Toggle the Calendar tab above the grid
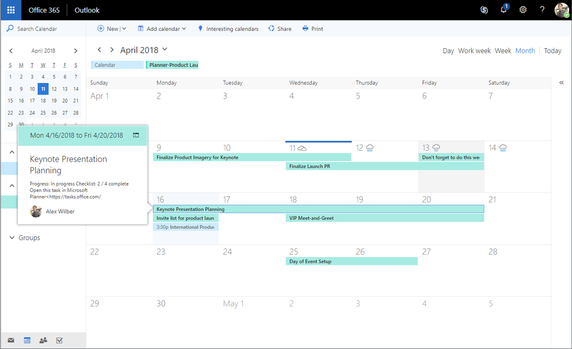The image size is (572, 349). click(x=117, y=65)
